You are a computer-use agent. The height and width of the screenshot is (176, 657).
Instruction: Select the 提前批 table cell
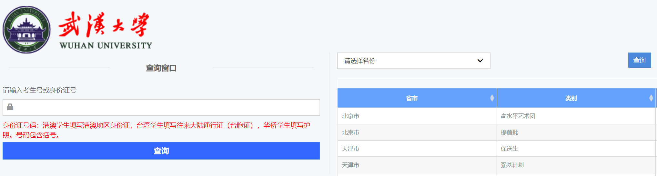coord(510,132)
